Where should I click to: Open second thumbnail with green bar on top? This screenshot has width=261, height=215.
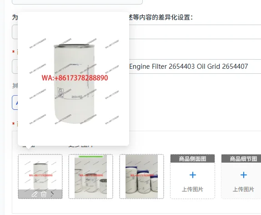91,176
